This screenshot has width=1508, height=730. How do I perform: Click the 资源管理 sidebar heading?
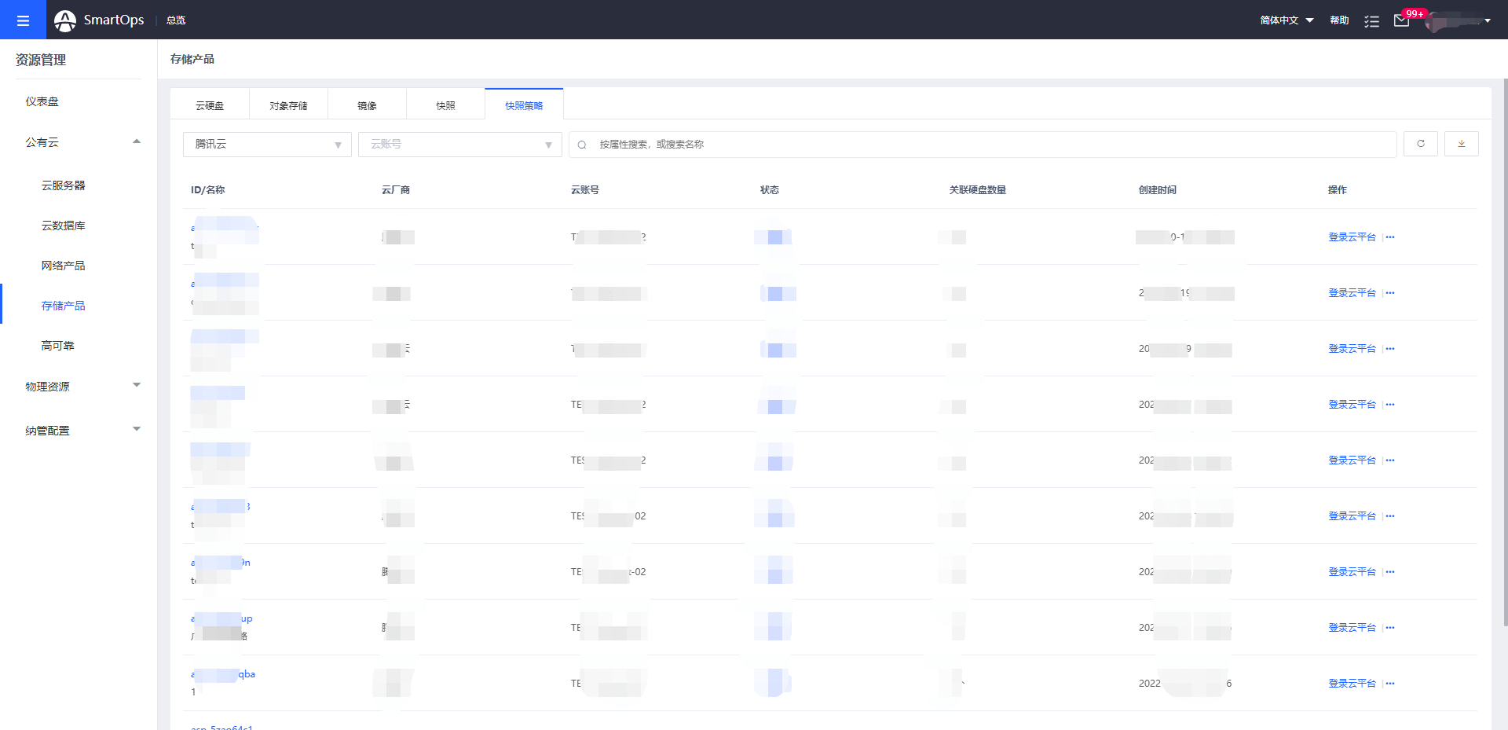pos(41,60)
